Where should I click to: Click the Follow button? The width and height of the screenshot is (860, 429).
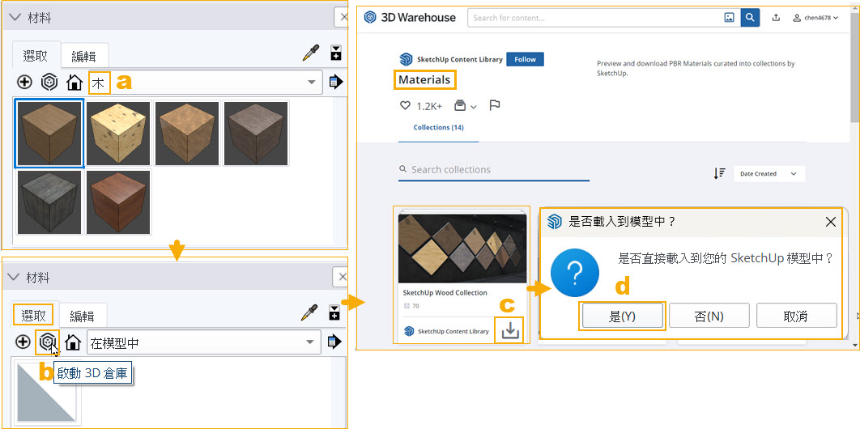pyautogui.click(x=525, y=59)
